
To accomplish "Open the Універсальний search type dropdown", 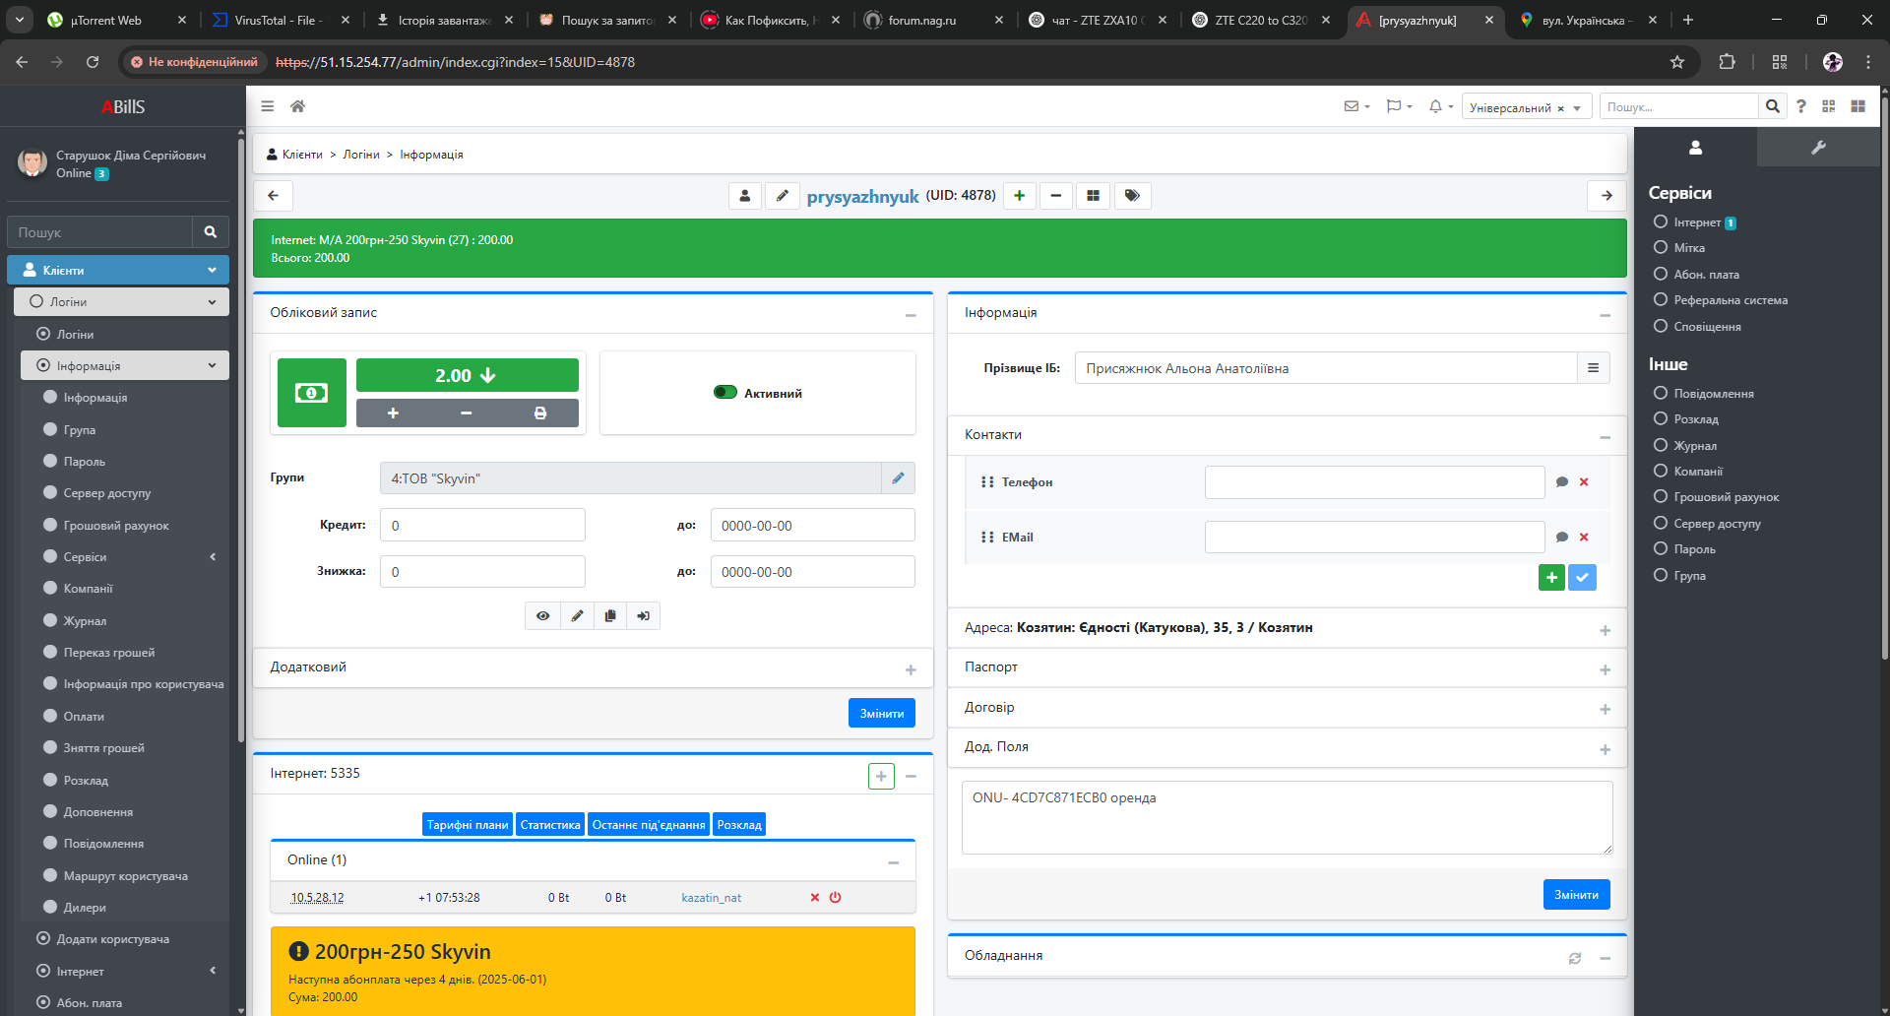I will coord(1526,107).
